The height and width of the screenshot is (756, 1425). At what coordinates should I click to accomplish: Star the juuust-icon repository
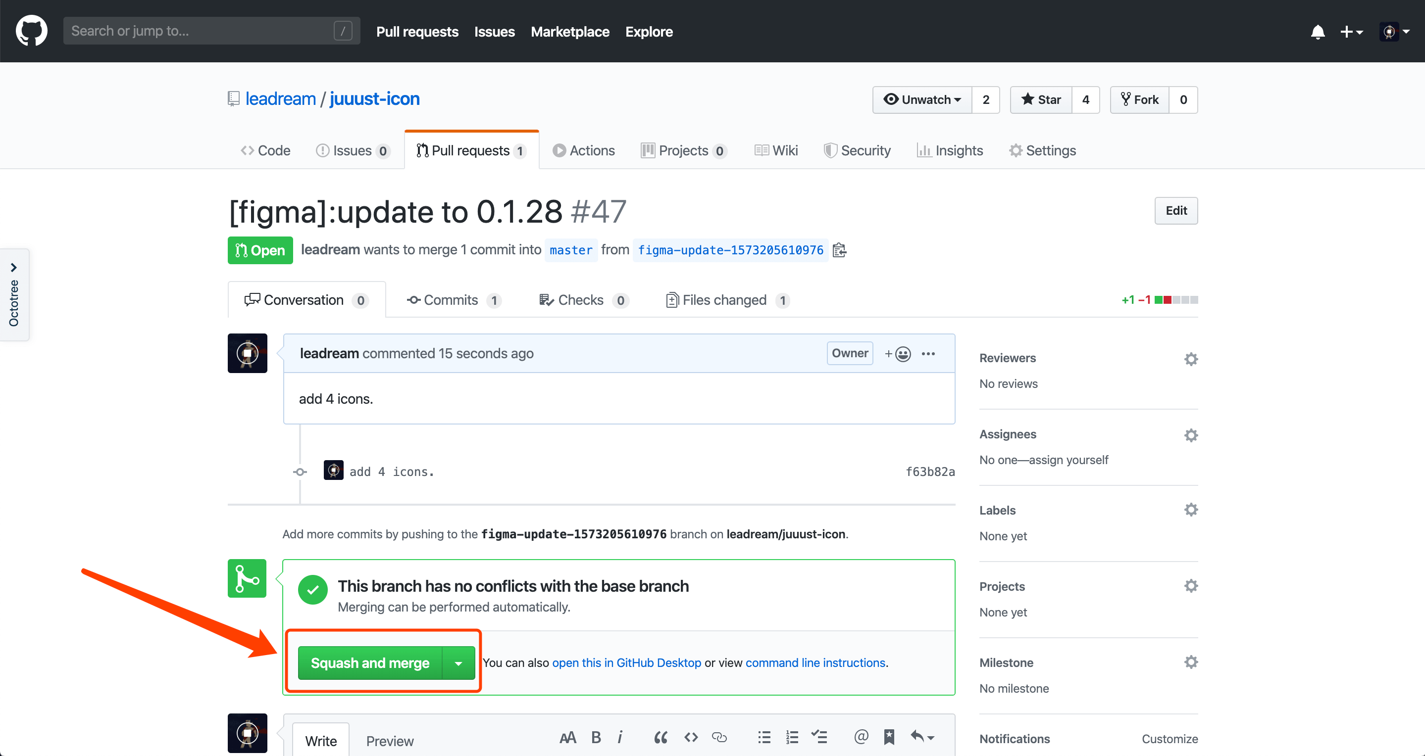click(1041, 100)
